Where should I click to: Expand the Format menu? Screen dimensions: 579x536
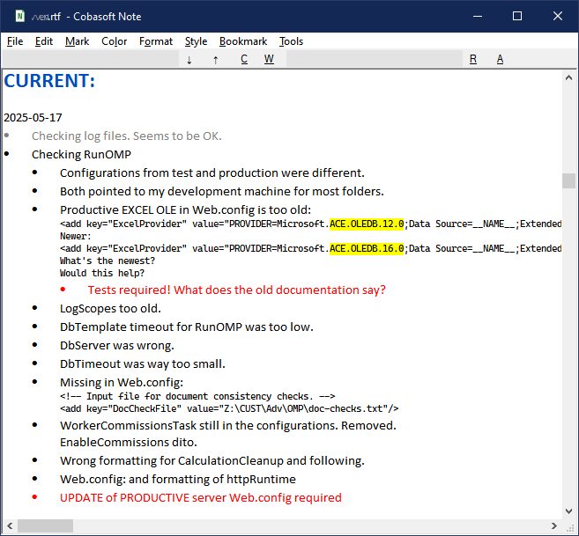(x=156, y=41)
